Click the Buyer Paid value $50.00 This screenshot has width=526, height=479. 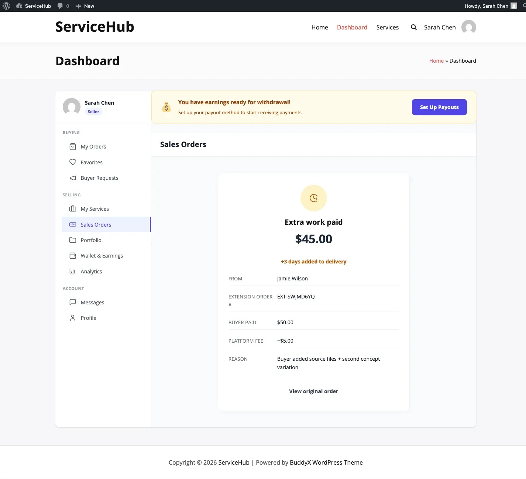coord(285,322)
